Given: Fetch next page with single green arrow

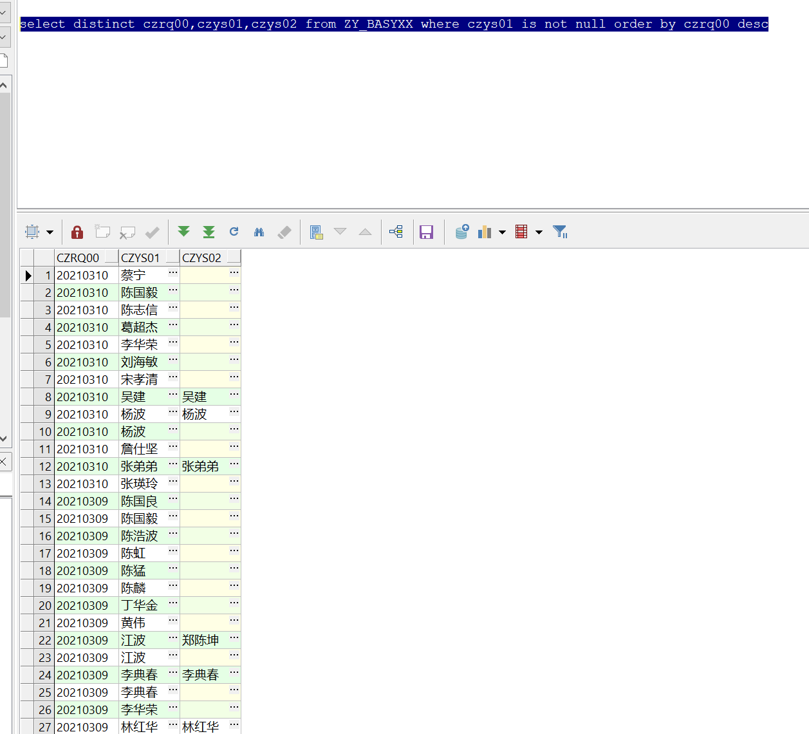Looking at the screenshot, I should [184, 232].
